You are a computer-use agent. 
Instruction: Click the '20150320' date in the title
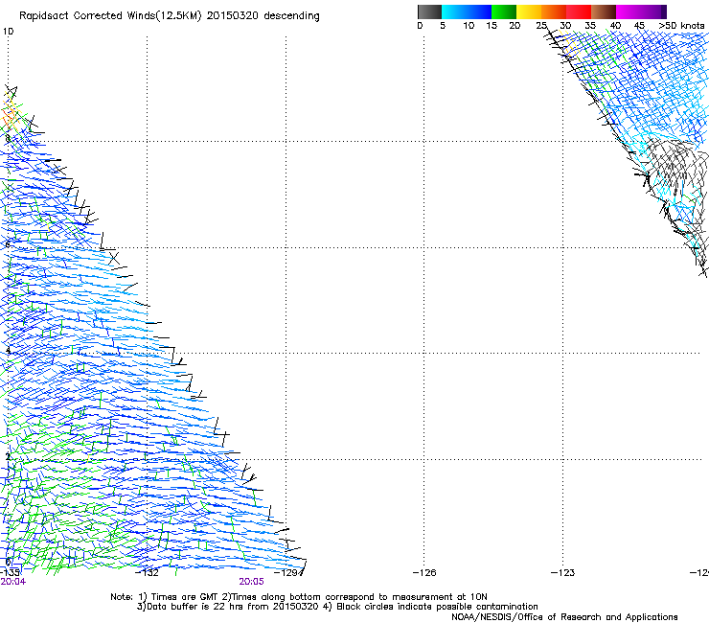point(233,15)
